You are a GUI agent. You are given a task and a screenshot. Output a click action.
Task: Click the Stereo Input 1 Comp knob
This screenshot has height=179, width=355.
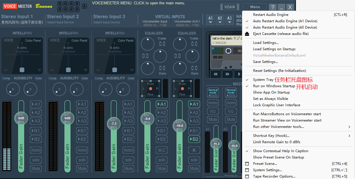pyautogui.click(x=13, y=89)
